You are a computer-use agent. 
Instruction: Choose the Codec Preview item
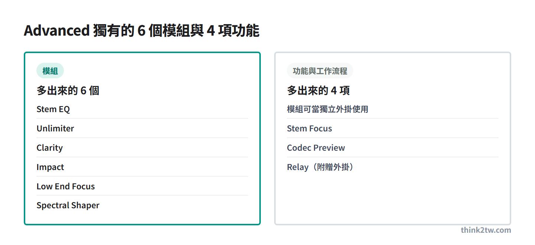tap(392, 148)
